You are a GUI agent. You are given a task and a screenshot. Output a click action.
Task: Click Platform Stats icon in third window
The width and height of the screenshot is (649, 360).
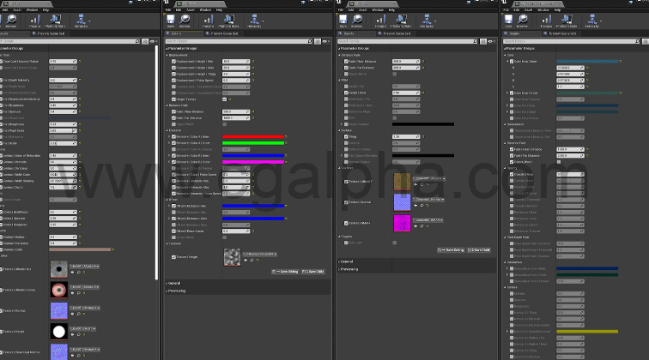point(401,21)
